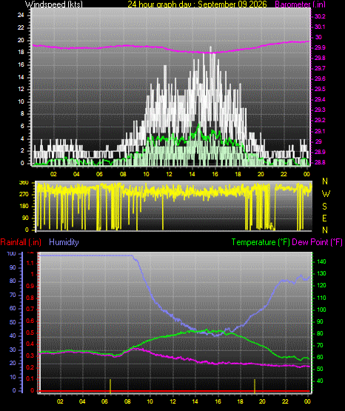
Task: Click the 100 value on humidity axis
Action: (x=12, y=254)
